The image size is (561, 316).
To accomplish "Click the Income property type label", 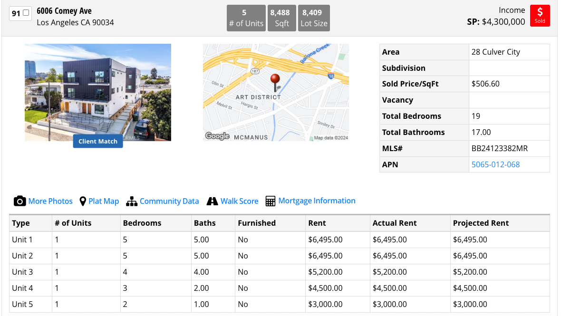I will click(512, 10).
